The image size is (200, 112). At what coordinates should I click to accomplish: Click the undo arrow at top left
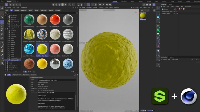2,1
